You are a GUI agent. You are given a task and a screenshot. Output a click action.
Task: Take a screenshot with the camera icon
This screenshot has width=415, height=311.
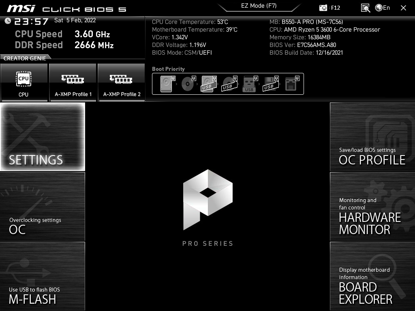[323, 8]
